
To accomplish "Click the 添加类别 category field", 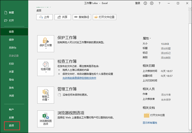I will coord(166,57).
